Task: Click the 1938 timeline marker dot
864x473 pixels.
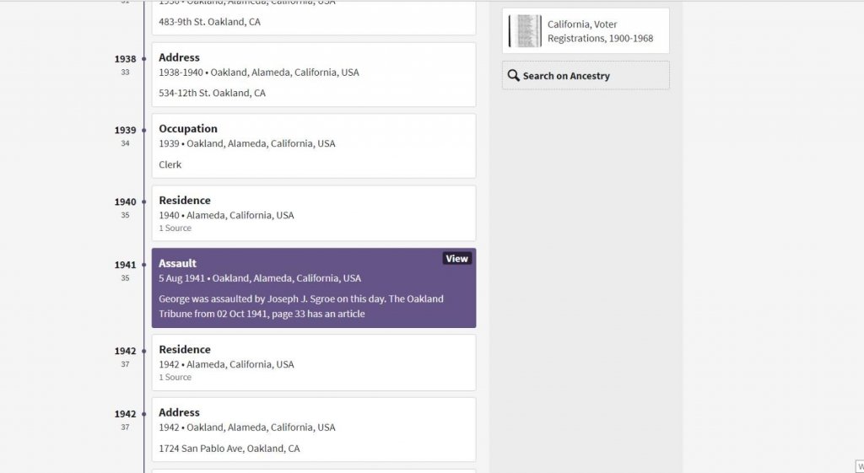Action: point(144,59)
